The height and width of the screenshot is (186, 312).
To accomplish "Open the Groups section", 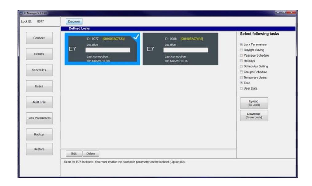I will pyautogui.click(x=39, y=54).
